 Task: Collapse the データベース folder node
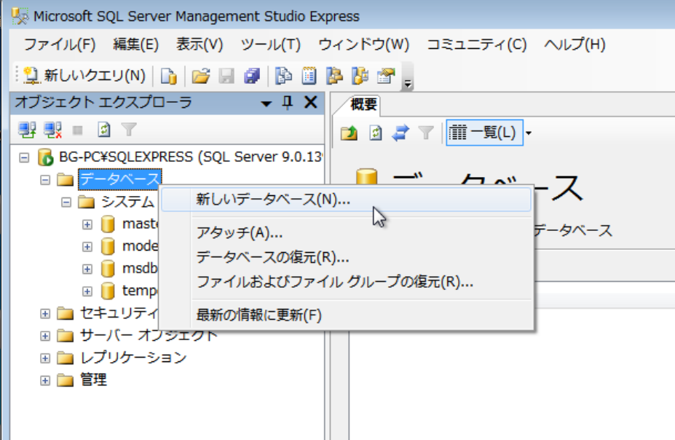click(x=44, y=180)
